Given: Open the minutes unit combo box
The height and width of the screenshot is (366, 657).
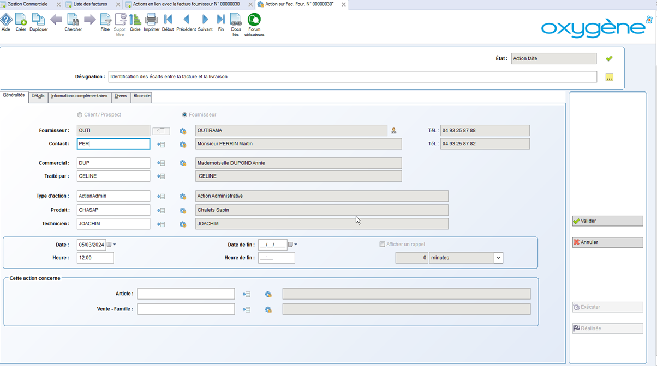Looking at the screenshot, I should [x=498, y=258].
